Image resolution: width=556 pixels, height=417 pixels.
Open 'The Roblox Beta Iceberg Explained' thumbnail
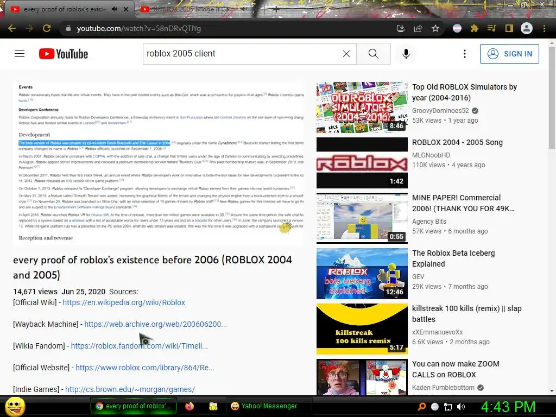tap(362, 274)
